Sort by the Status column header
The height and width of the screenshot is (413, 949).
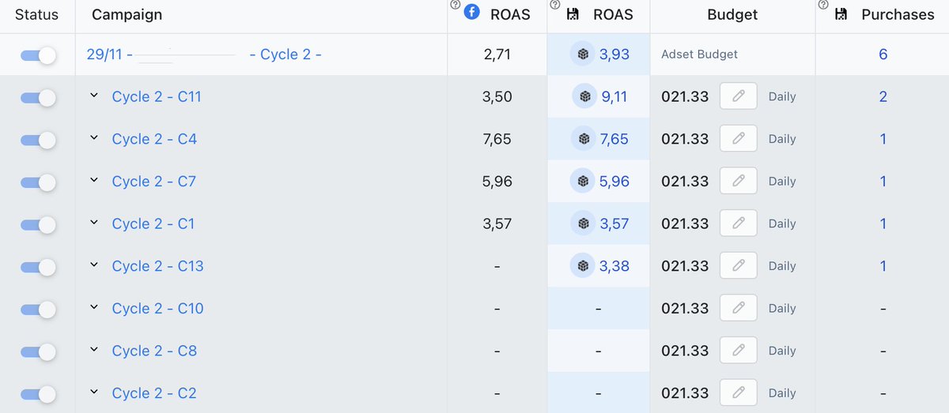coord(36,15)
